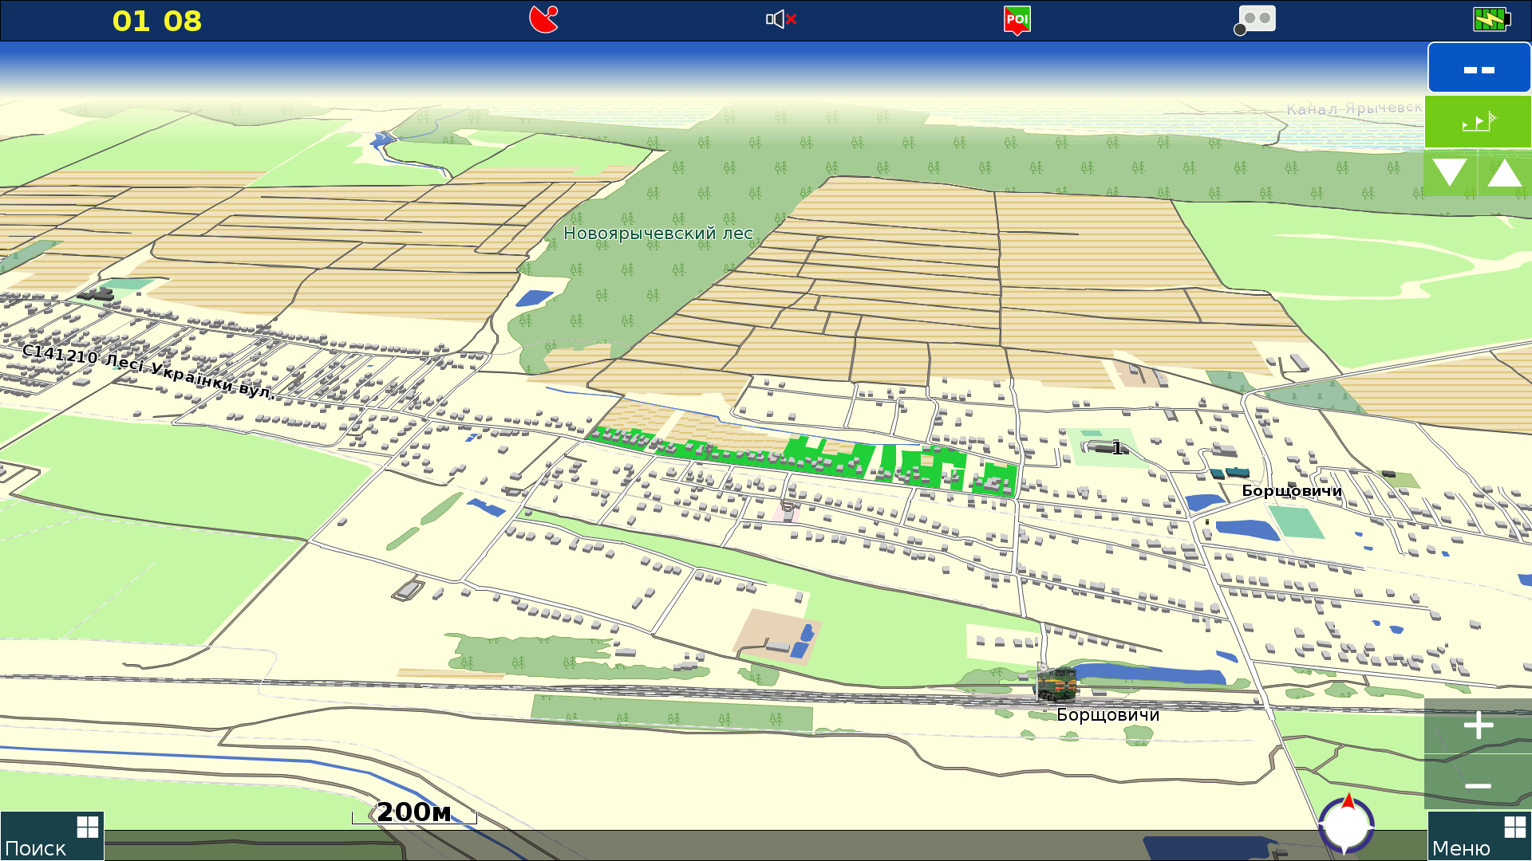This screenshot has height=861, width=1532.
Task: Click the battery charging status icon
Action: tap(1491, 19)
